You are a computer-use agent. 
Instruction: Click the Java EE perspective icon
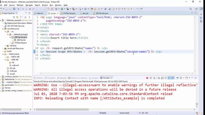point(201,9)
